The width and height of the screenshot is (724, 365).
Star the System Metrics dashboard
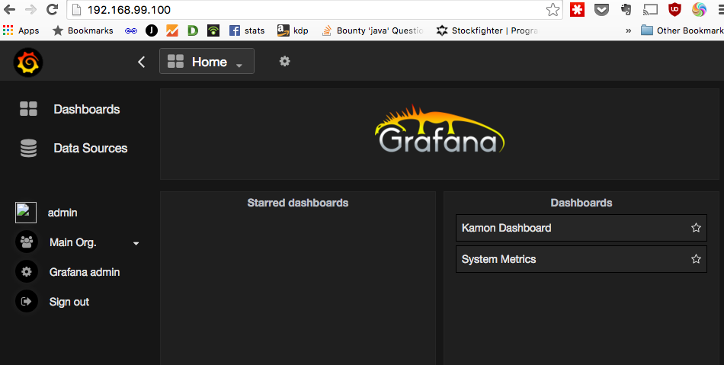(x=696, y=259)
